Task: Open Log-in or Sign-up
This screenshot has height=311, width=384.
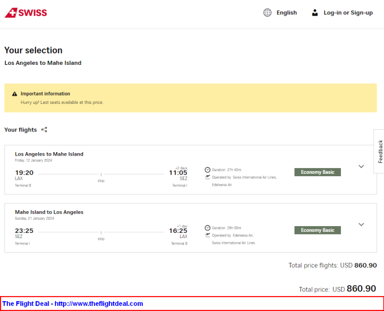Action: coord(348,13)
